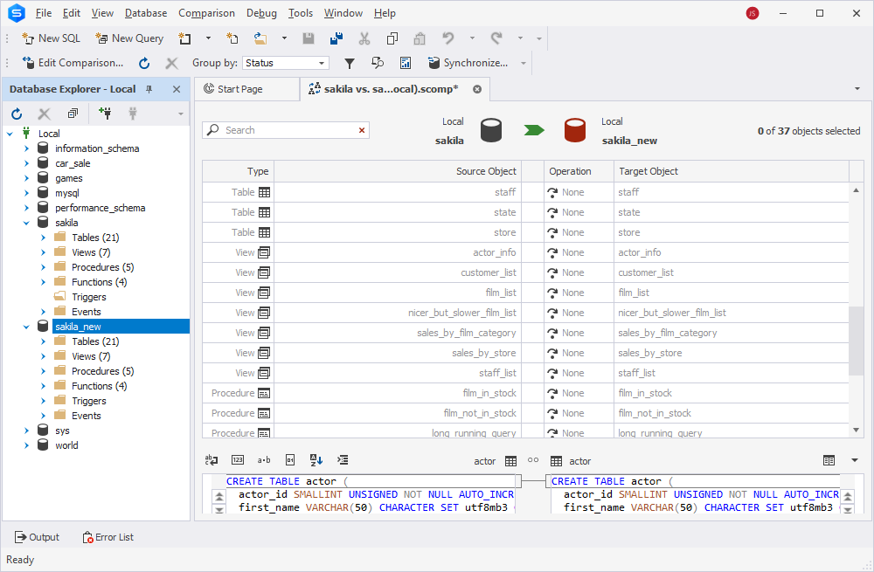This screenshot has height=572, width=874.
Task: Click the Cut scissors icon
Action: coord(364,38)
